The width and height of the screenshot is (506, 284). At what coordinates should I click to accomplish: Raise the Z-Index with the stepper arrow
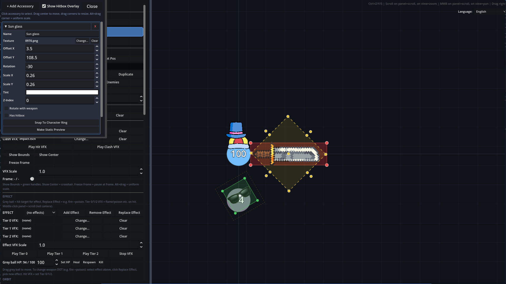[x=97, y=98]
